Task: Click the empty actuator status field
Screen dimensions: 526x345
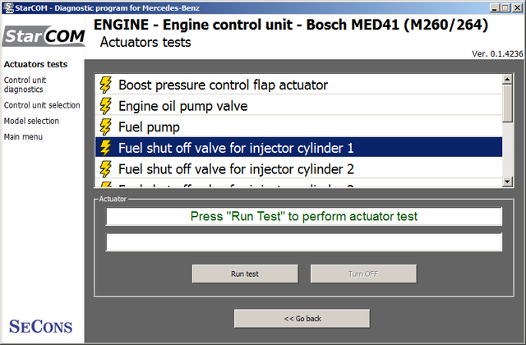Action: coord(304,242)
